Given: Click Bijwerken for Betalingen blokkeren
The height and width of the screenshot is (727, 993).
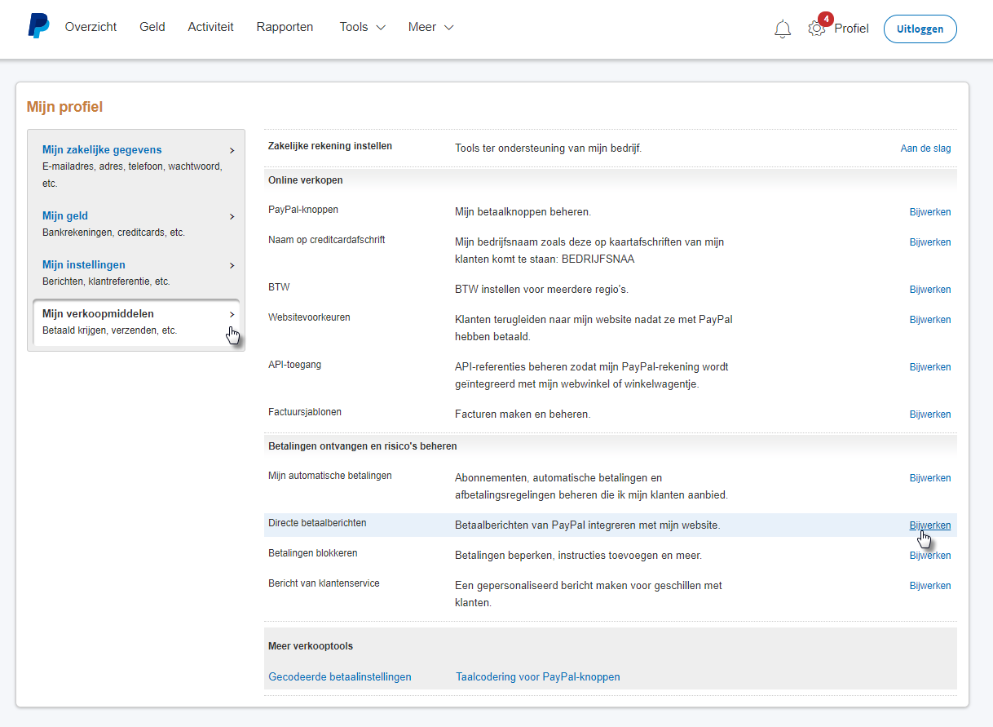Looking at the screenshot, I should point(930,556).
